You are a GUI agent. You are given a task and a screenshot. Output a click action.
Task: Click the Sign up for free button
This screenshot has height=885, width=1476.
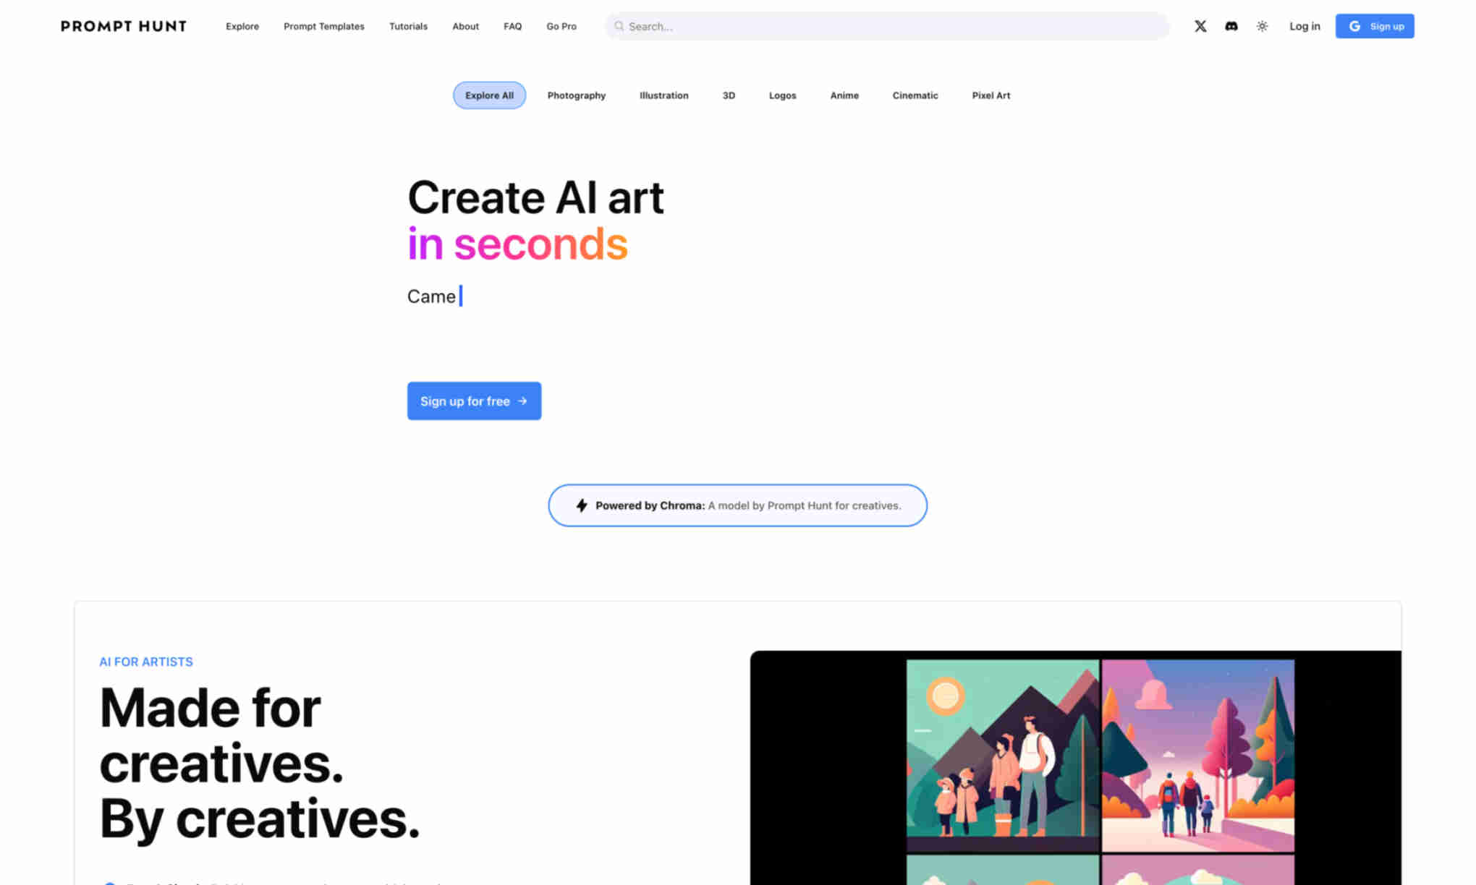coord(473,401)
